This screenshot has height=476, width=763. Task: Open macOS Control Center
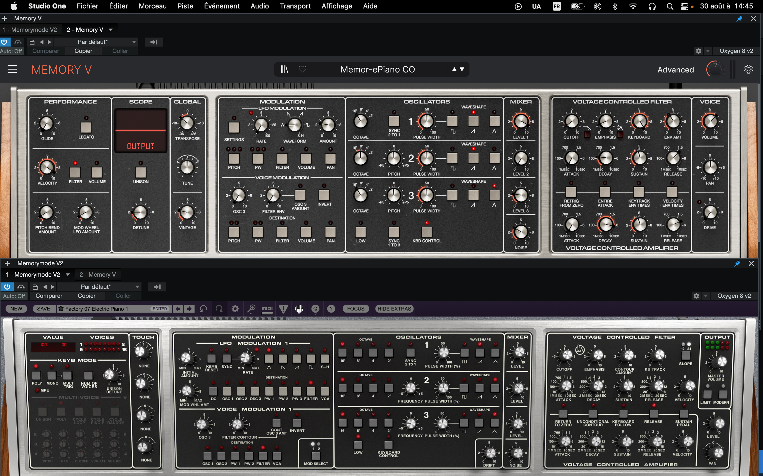tap(685, 6)
